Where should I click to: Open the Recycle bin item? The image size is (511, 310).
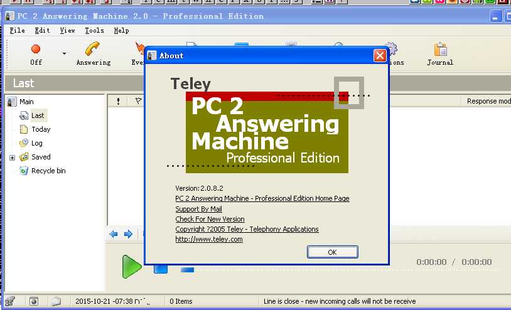(48, 171)
